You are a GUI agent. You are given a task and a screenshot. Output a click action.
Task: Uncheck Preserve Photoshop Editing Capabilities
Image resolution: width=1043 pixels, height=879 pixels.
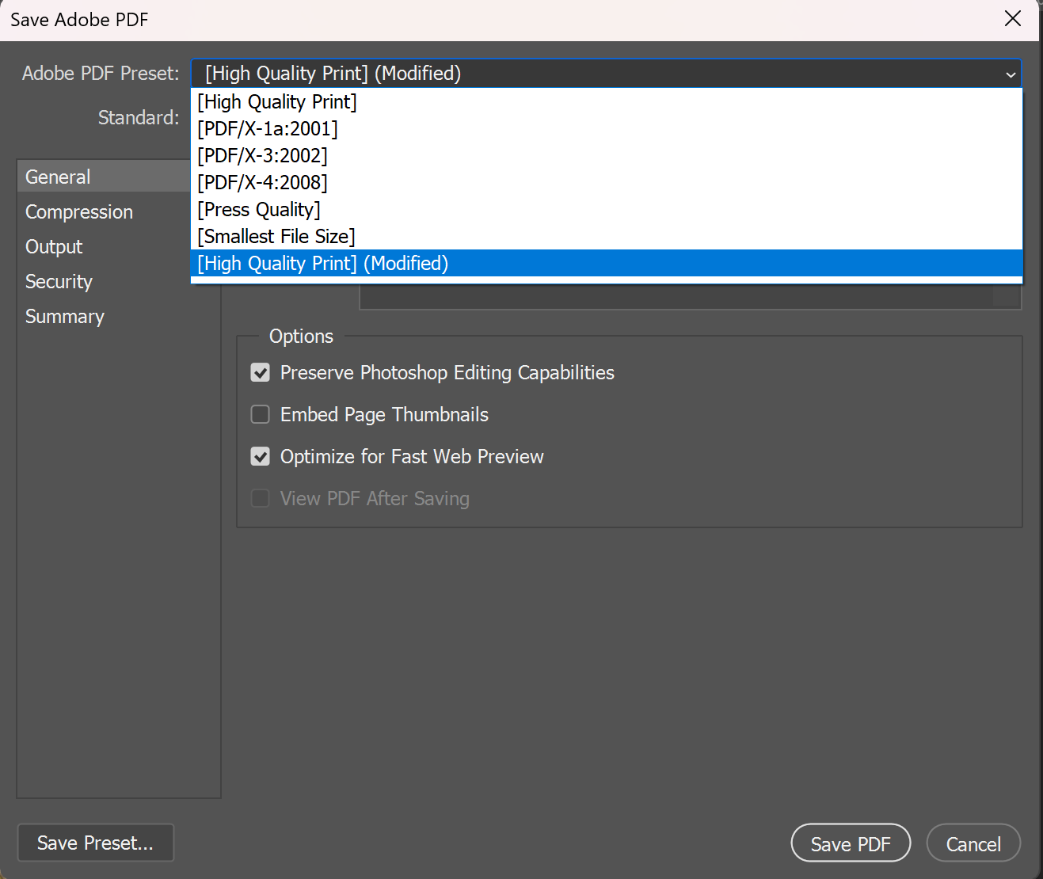[x=261, y=373]
